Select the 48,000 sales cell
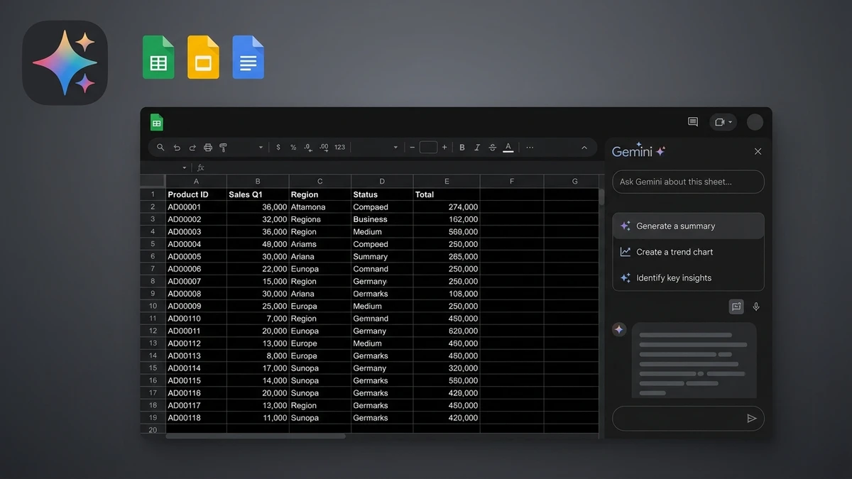 tap(258, 244)
